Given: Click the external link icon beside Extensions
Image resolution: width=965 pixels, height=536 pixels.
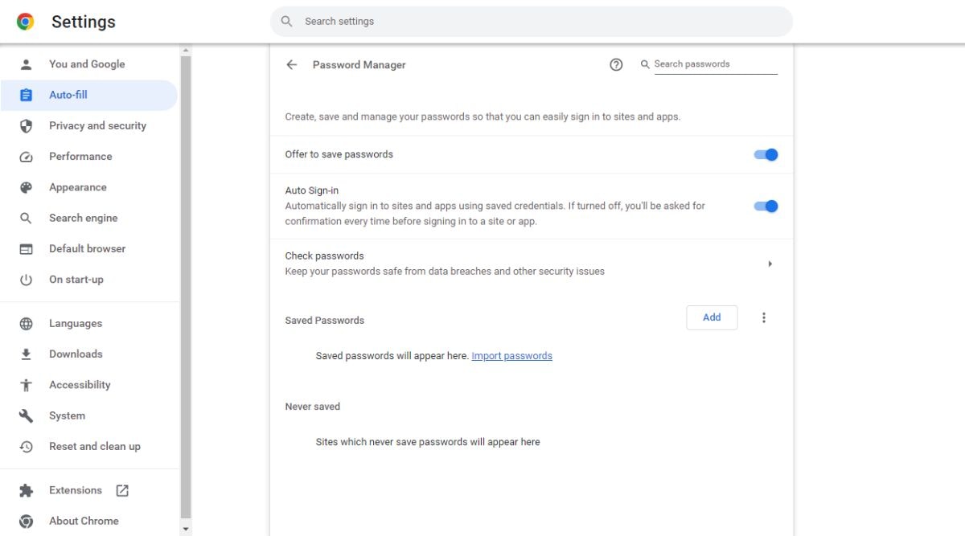Looking at the screenshot, I should click(x=121, y=489).
